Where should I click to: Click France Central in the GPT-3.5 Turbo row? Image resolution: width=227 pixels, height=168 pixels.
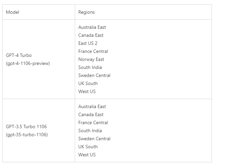93,122
